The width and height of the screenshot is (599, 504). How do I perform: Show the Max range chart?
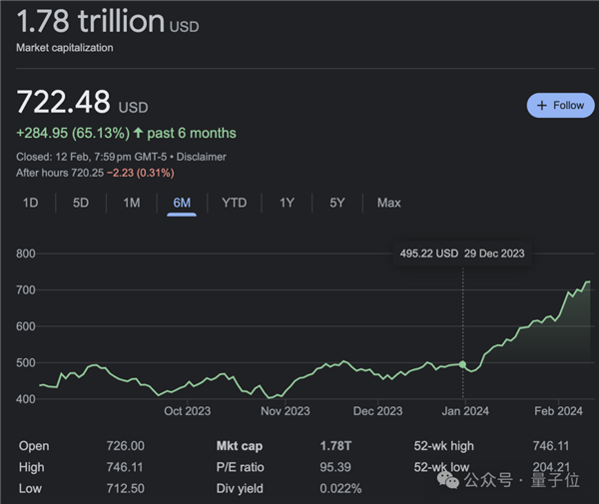pos(388,203)
